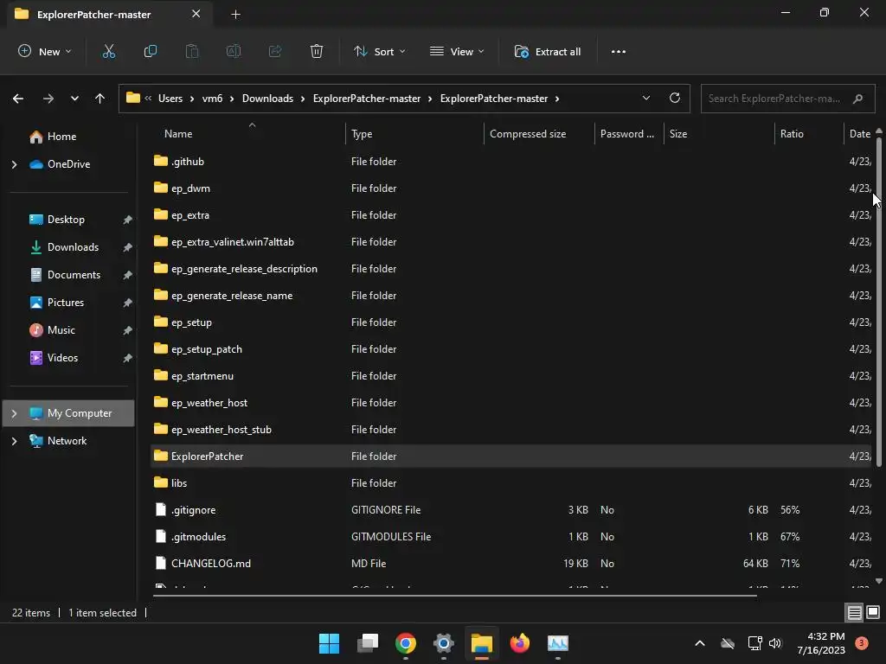
Task: Sort by Compressed size column header
Action: 527,134
